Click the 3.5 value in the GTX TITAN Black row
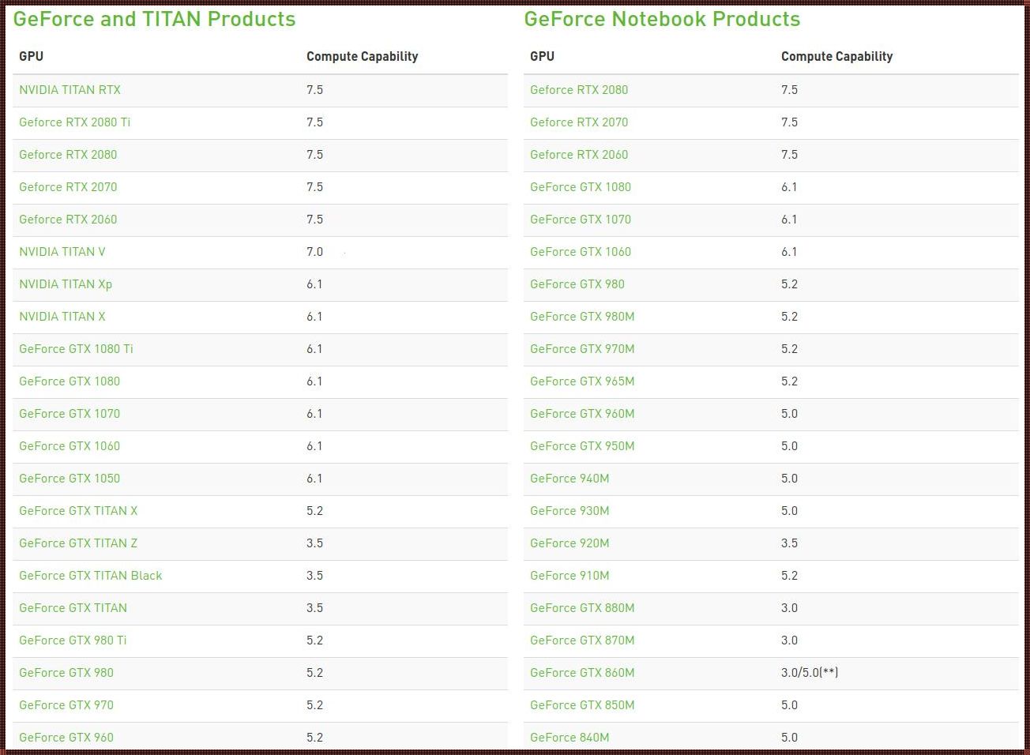Image resolution: width=1030 pixels, height=755 pixels. [x=314, y=576]
